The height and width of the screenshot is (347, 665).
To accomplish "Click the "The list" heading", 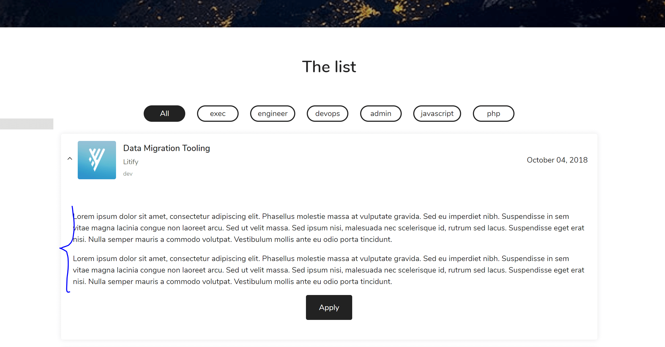I will [329, 67].
